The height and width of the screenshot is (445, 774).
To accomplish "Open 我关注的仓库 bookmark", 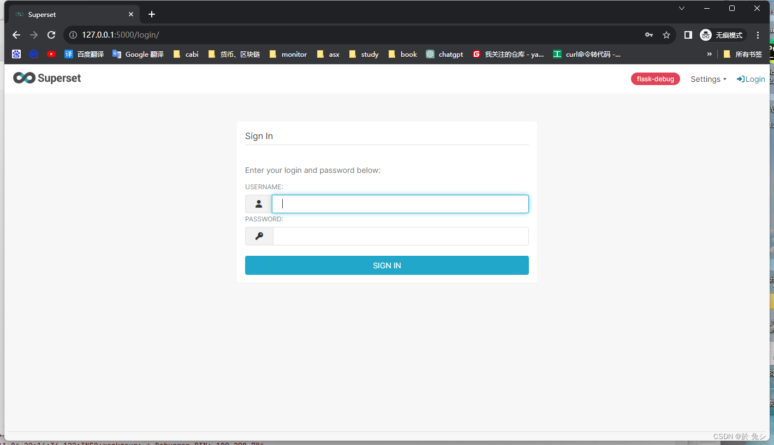I will [x=508, y=54].
